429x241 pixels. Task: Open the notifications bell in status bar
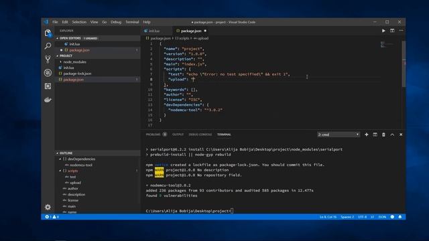(400, 217)
